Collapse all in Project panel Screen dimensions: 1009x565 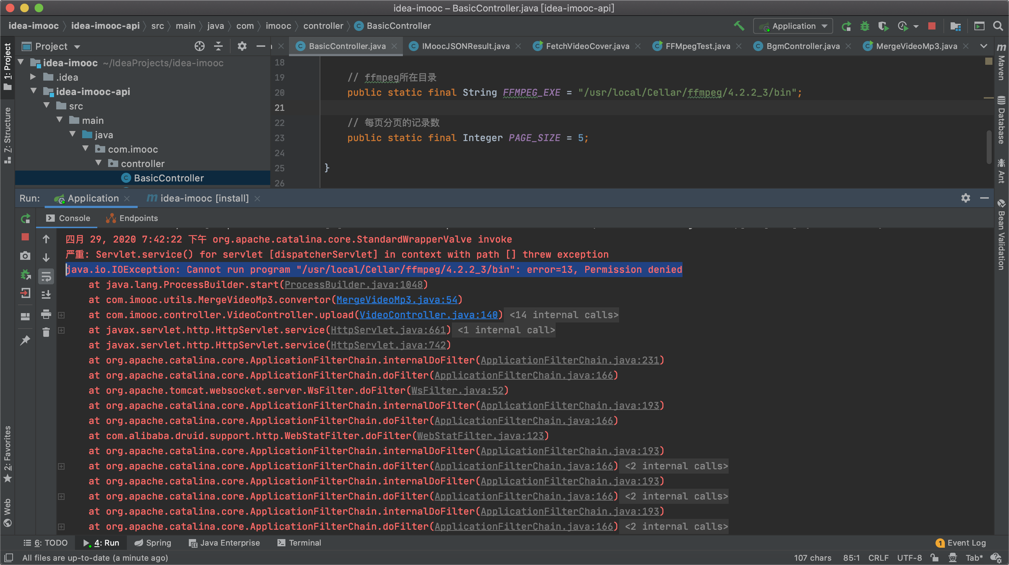coord(218,46)
